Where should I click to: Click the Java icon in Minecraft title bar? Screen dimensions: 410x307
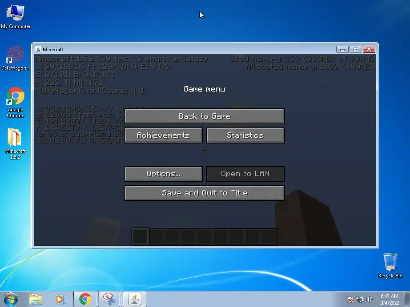38,49
